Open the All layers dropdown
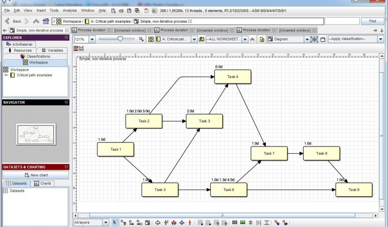Image resolution: width=388 pixels, height=227 pixels. pos(106,222)
